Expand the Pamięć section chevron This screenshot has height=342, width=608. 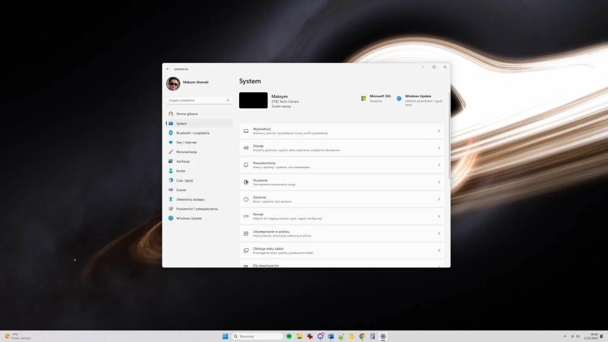coord(439,216)
